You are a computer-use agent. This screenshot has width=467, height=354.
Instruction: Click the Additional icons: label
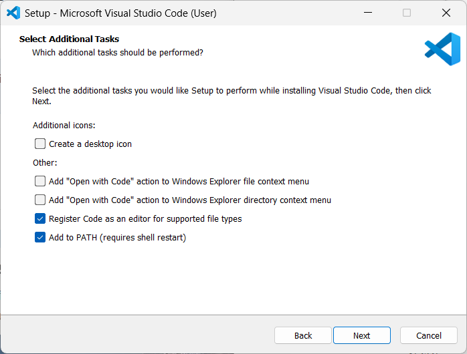64,125
